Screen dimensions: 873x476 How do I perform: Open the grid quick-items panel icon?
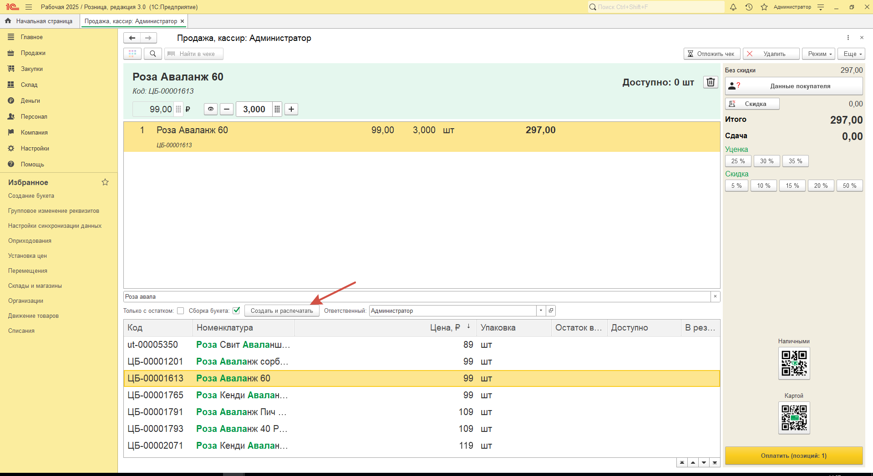pyautogui.click(x=132, y=54)
